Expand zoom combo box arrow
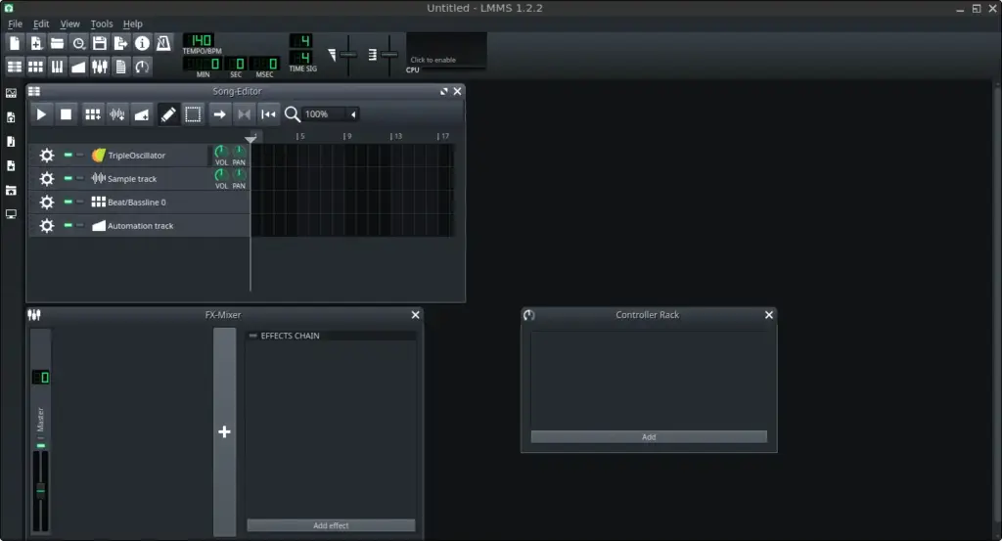This screenshot has width=1002, height=541. tap(352, 114)
